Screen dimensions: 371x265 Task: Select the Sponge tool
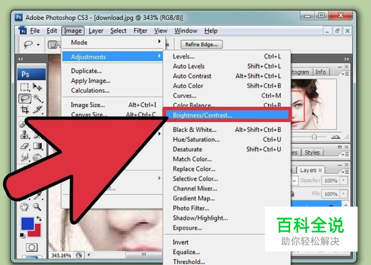[37, 157]
